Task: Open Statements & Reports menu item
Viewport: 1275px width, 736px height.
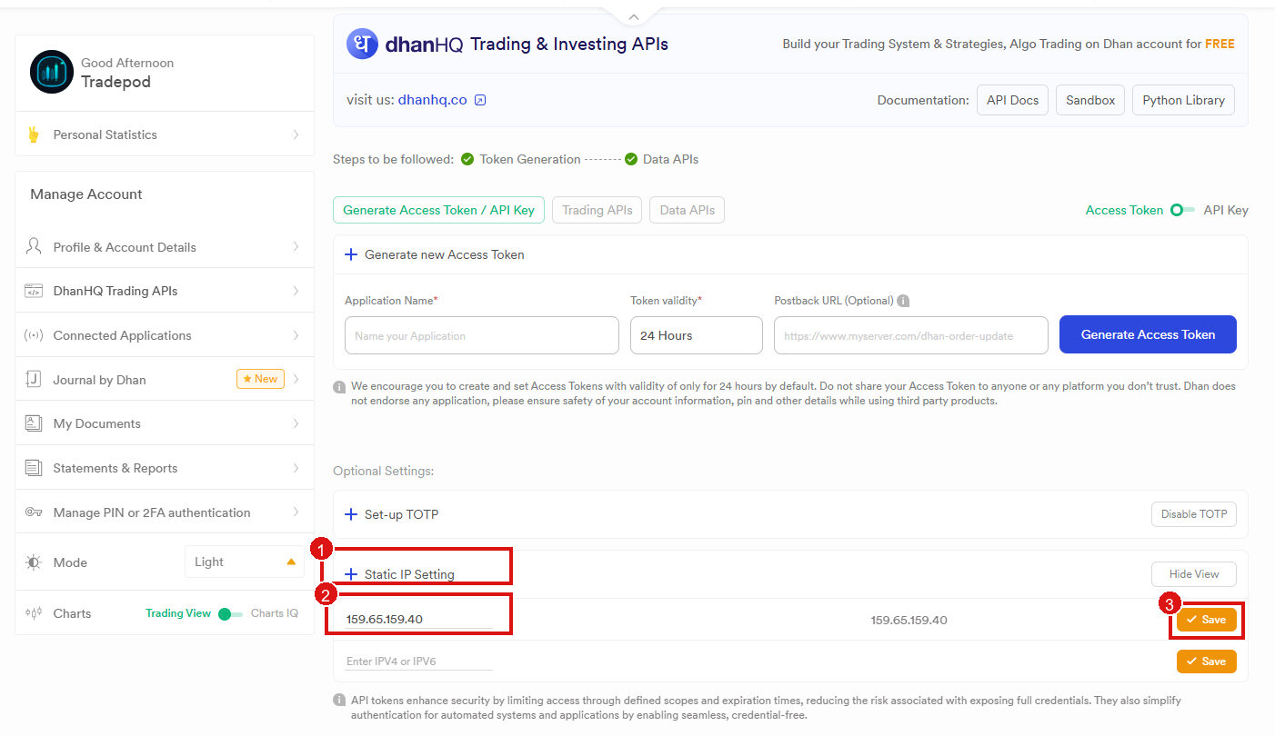Action: (165, 468)
